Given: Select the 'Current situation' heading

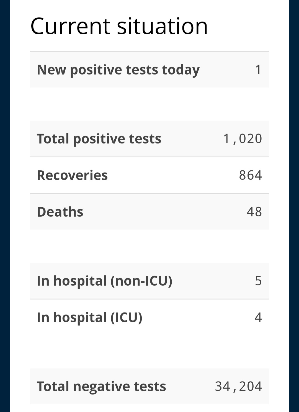Looking at the screenshot, I should (x=119, y=26).
